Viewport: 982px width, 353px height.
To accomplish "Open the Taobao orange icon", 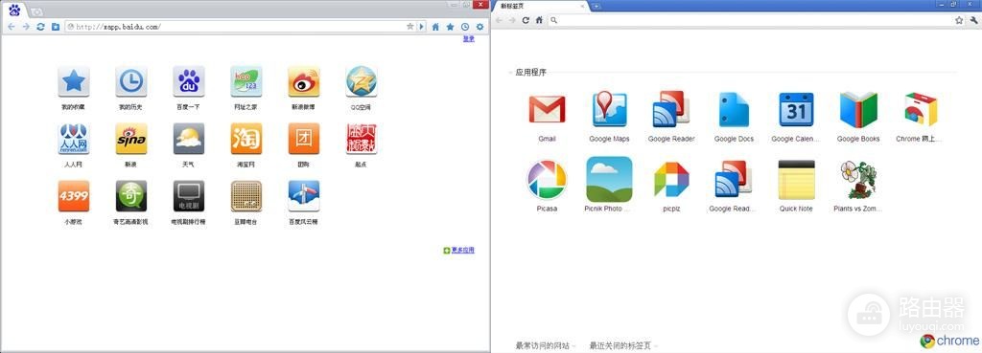I will 246,138.
